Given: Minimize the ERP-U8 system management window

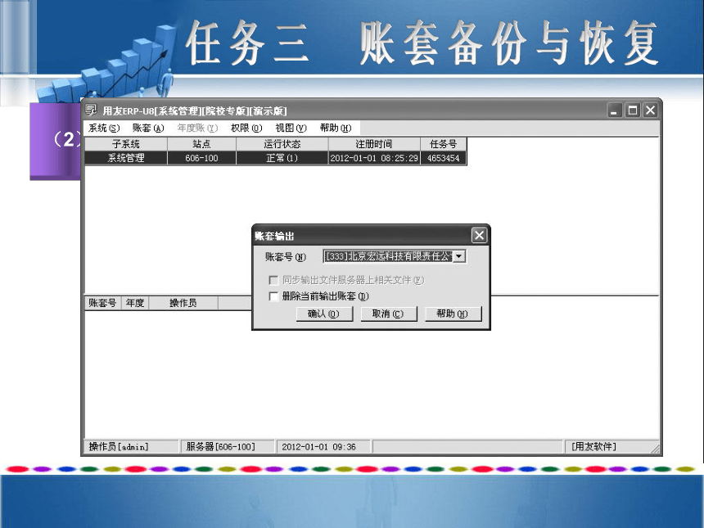Looking at the screenshot, I should point(615,111).
